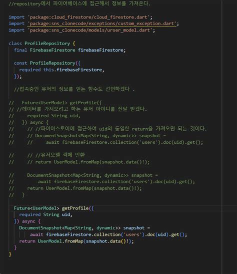This screenshot has width=237, height=274.
Task: Click the 'import' keyword on the cloud_firestore line
Action: [16, 17]
